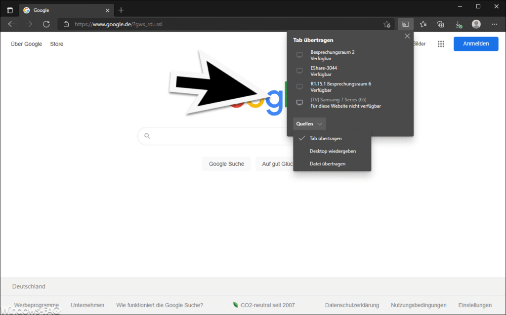Choose Desktop wiedergeben source option
The height and width of the screenshot is (315, 506).
(332, 151)
